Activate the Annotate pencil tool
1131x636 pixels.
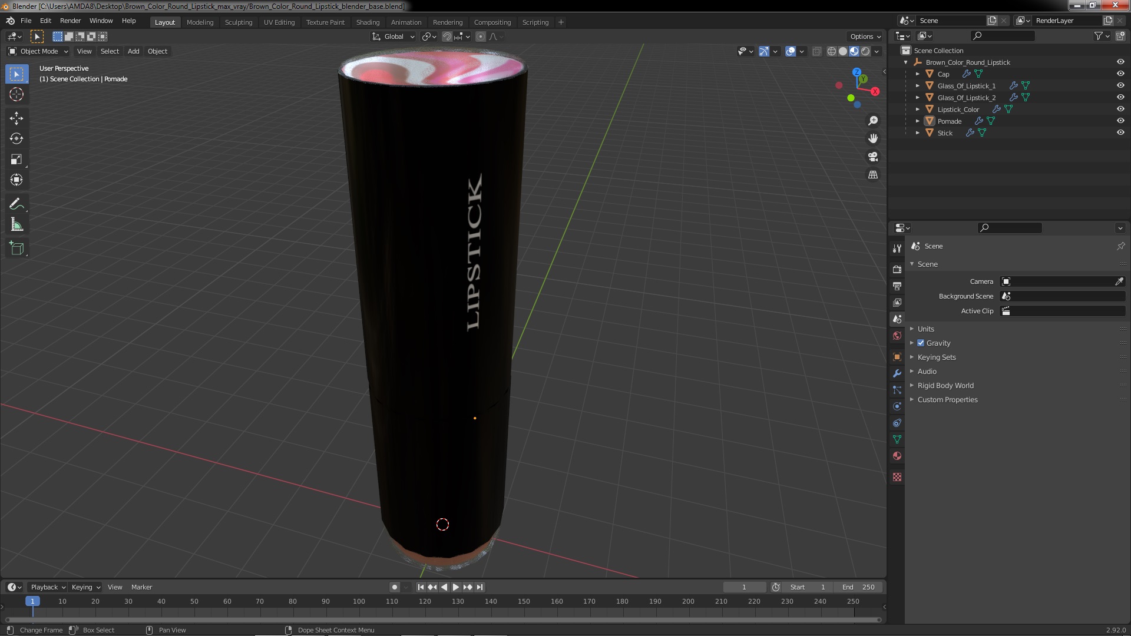[x=16, y=204]
